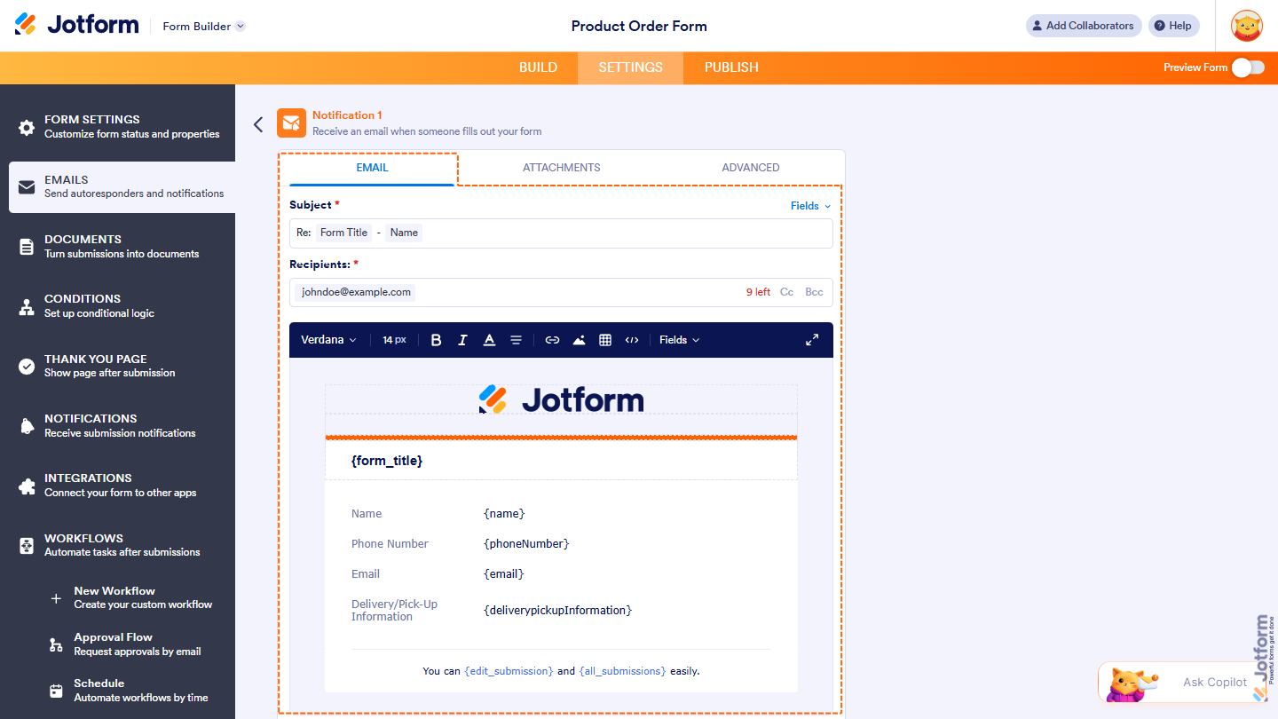
Task: Open the Subject Fields dropdown
Action: [x=810, y=206]
